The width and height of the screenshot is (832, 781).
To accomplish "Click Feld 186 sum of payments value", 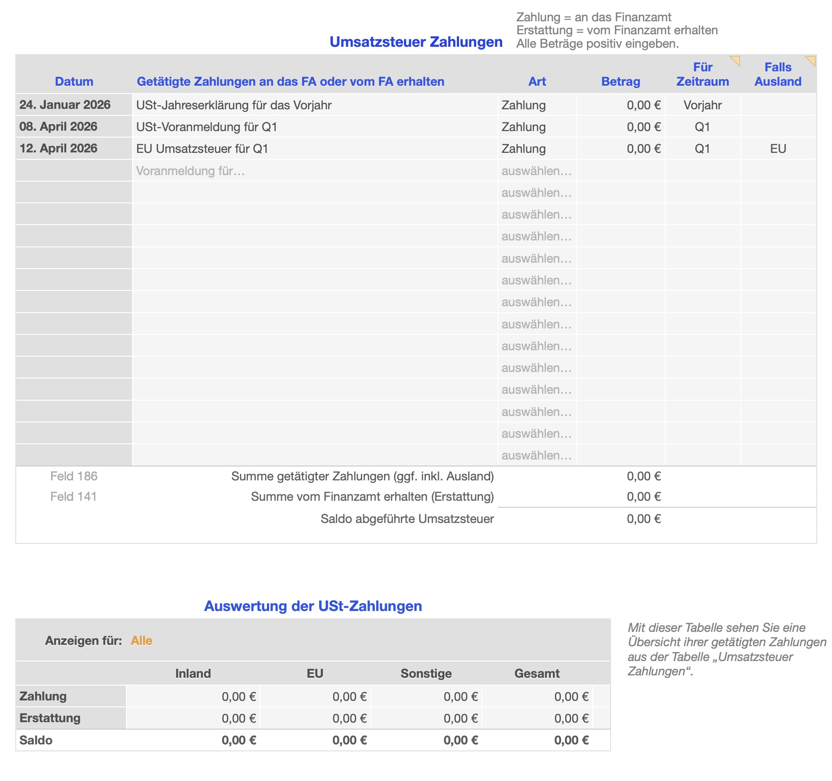I will coord(643,476).
